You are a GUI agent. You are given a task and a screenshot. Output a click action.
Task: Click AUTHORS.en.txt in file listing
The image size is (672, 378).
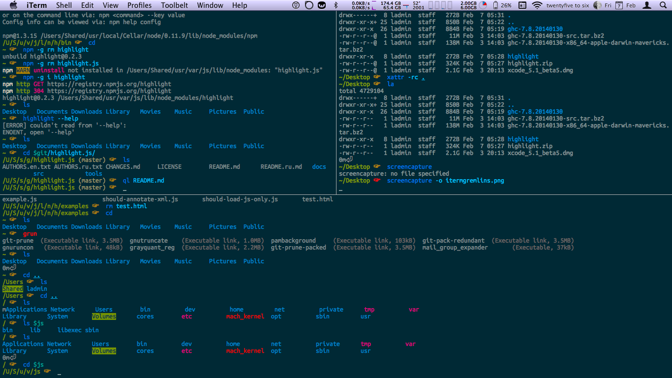click(27, 167)
